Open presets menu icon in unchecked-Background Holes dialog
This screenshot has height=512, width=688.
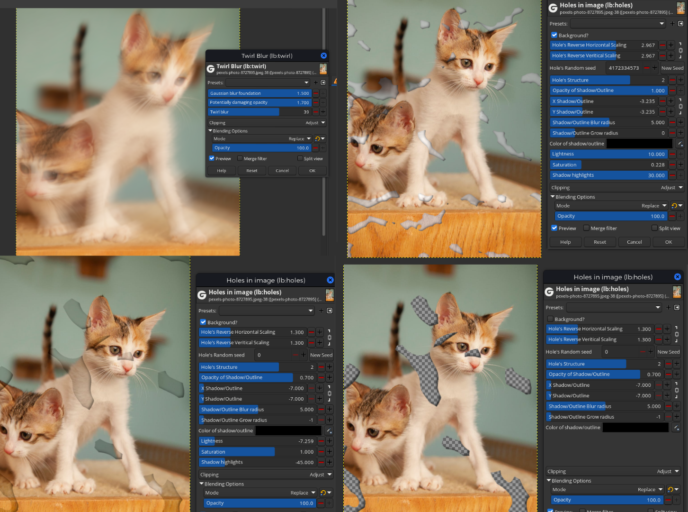tap(677, 308)
